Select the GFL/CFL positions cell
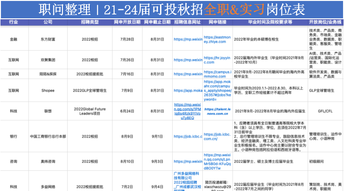This screenshot has height=191, width=344. [325, 111]
